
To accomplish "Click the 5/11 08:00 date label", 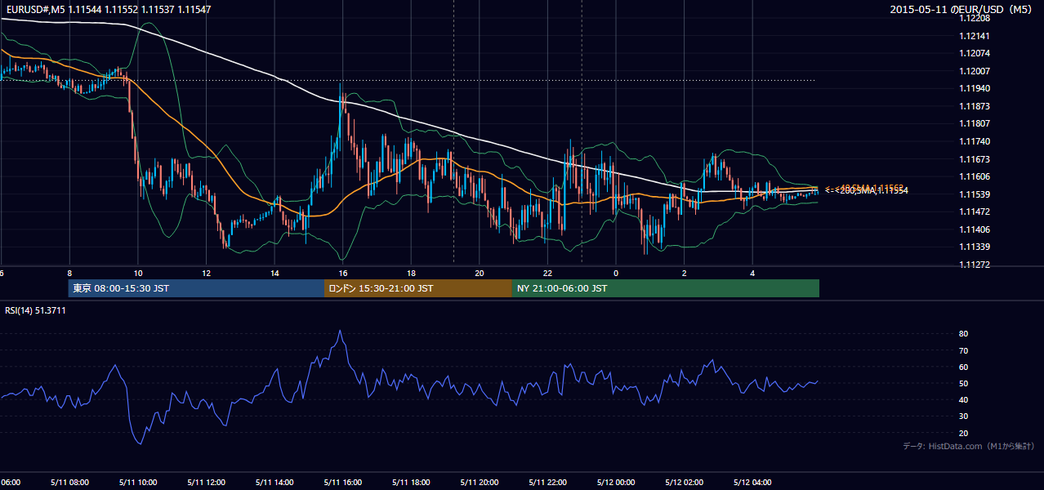I will (69, 483).
